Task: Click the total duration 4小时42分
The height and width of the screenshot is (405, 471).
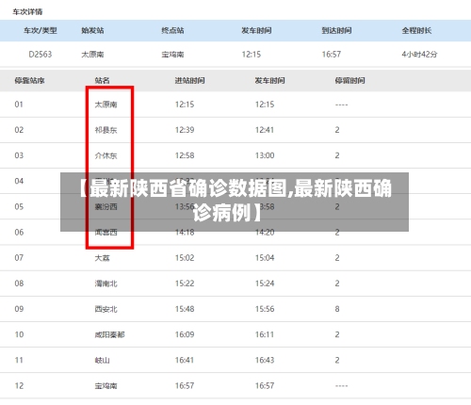Action: click(419, 55)
